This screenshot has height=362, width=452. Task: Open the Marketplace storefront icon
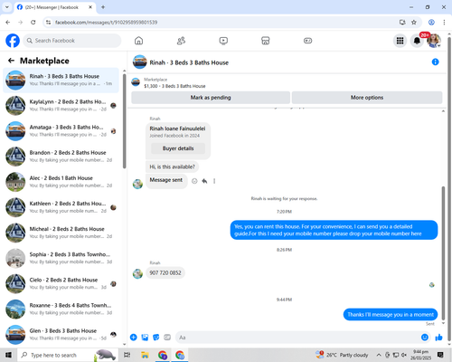click(x=265, y=41)
